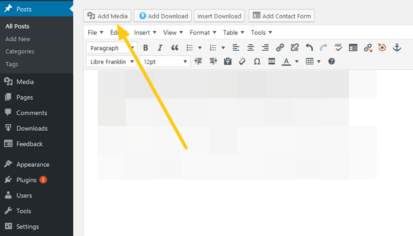Click the Add Contact Form button
Viewport: 413px width, 236px height.
click(x=281, y=16)
